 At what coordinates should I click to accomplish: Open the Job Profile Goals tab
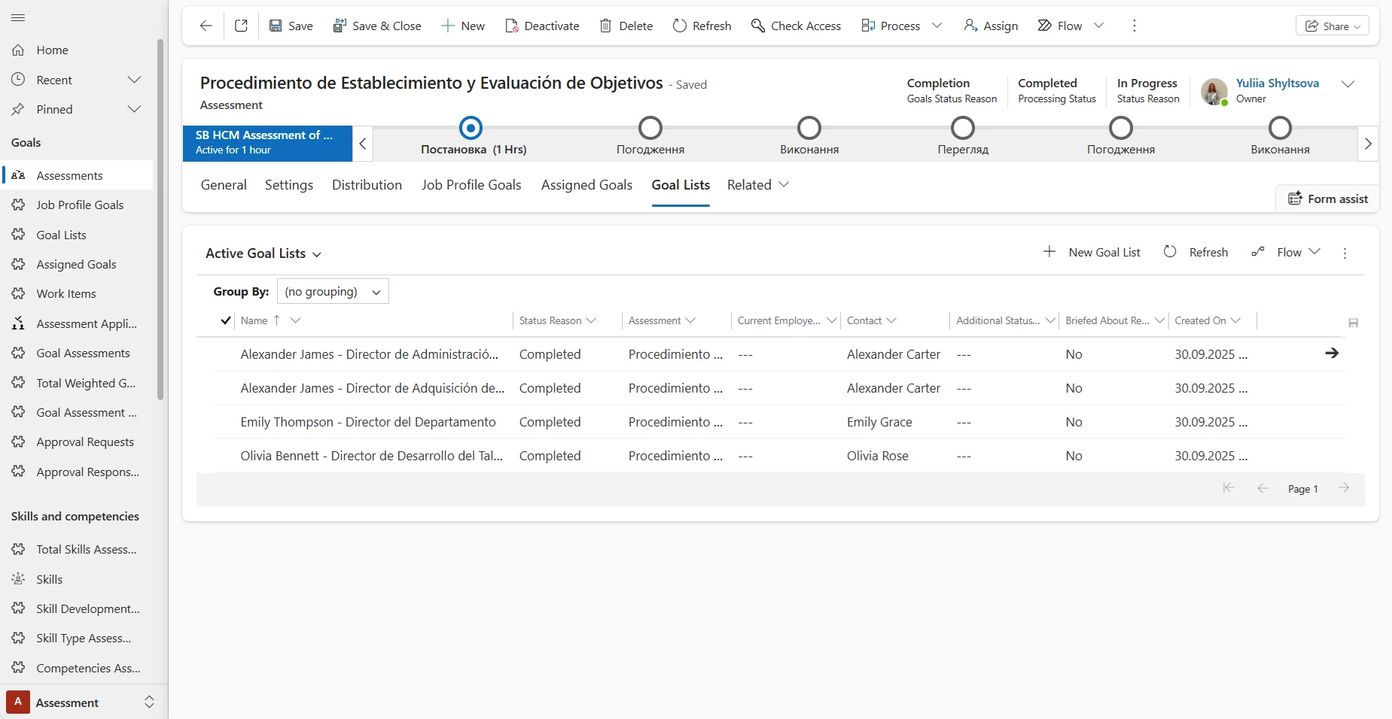(x=471, y=185)
